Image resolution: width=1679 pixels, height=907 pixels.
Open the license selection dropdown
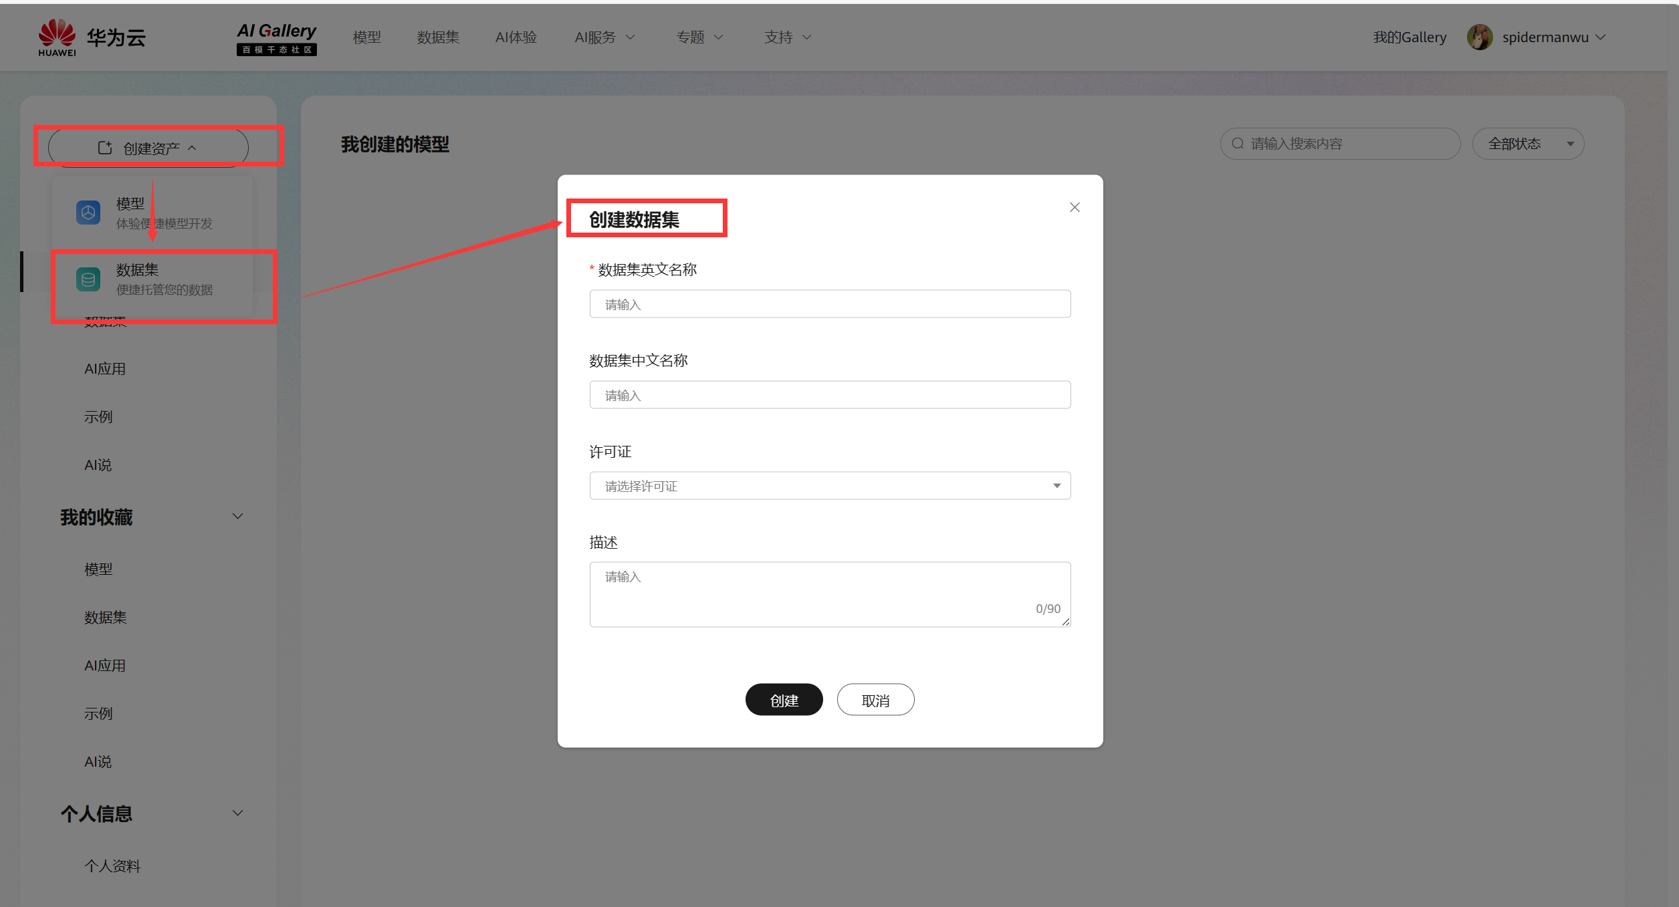pos(830,486)
